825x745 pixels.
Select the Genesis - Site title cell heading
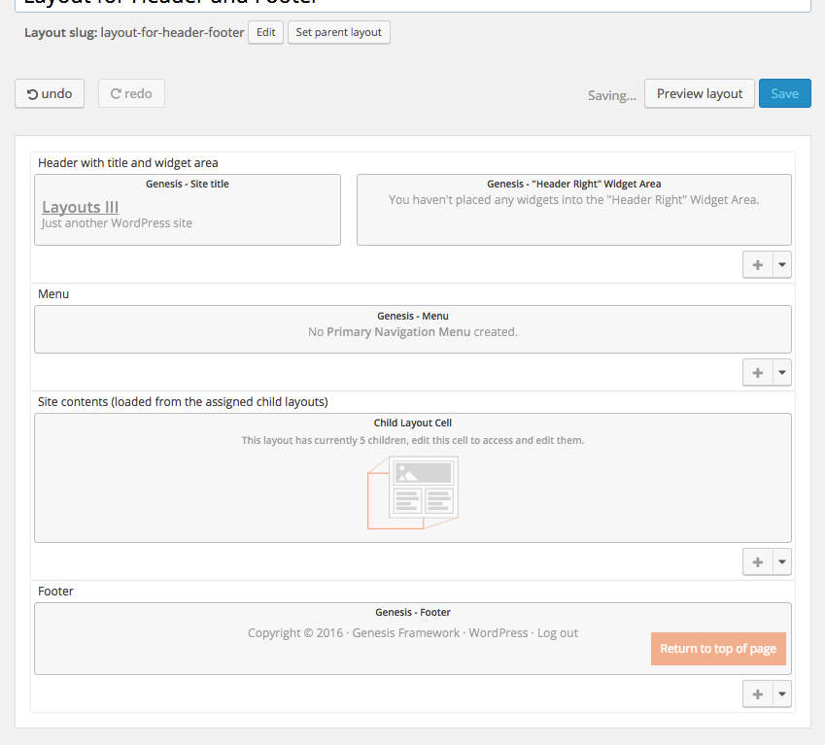point(188,184)
